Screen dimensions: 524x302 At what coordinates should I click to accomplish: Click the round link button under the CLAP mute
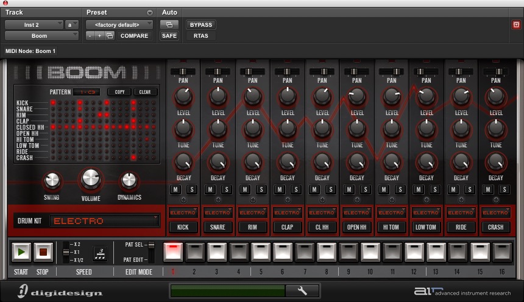tap(288, 200)
